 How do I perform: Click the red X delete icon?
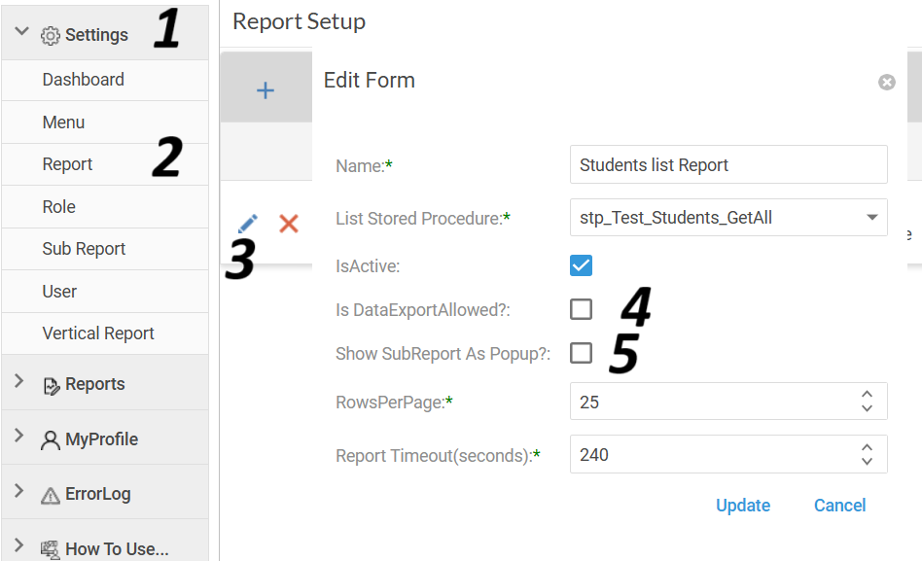pos(289,224)
